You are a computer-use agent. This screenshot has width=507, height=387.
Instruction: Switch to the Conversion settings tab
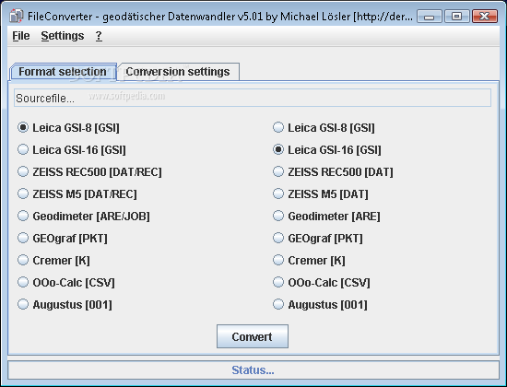178,72
